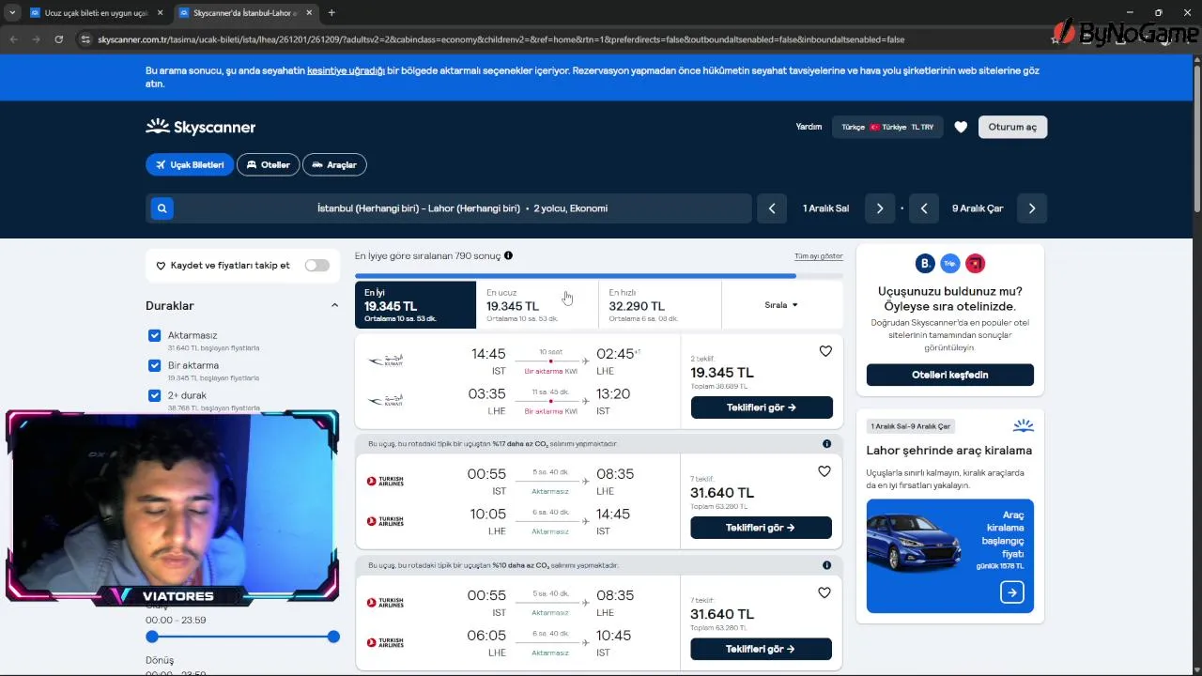This screenshot has width=1202, height=676.
Task: Go to next return date after 9 Aralık Çar
Action: tap(1032, 208)
